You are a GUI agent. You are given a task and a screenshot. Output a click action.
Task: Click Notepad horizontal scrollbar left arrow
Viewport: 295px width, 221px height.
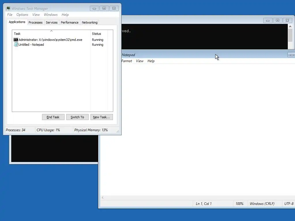103,197
